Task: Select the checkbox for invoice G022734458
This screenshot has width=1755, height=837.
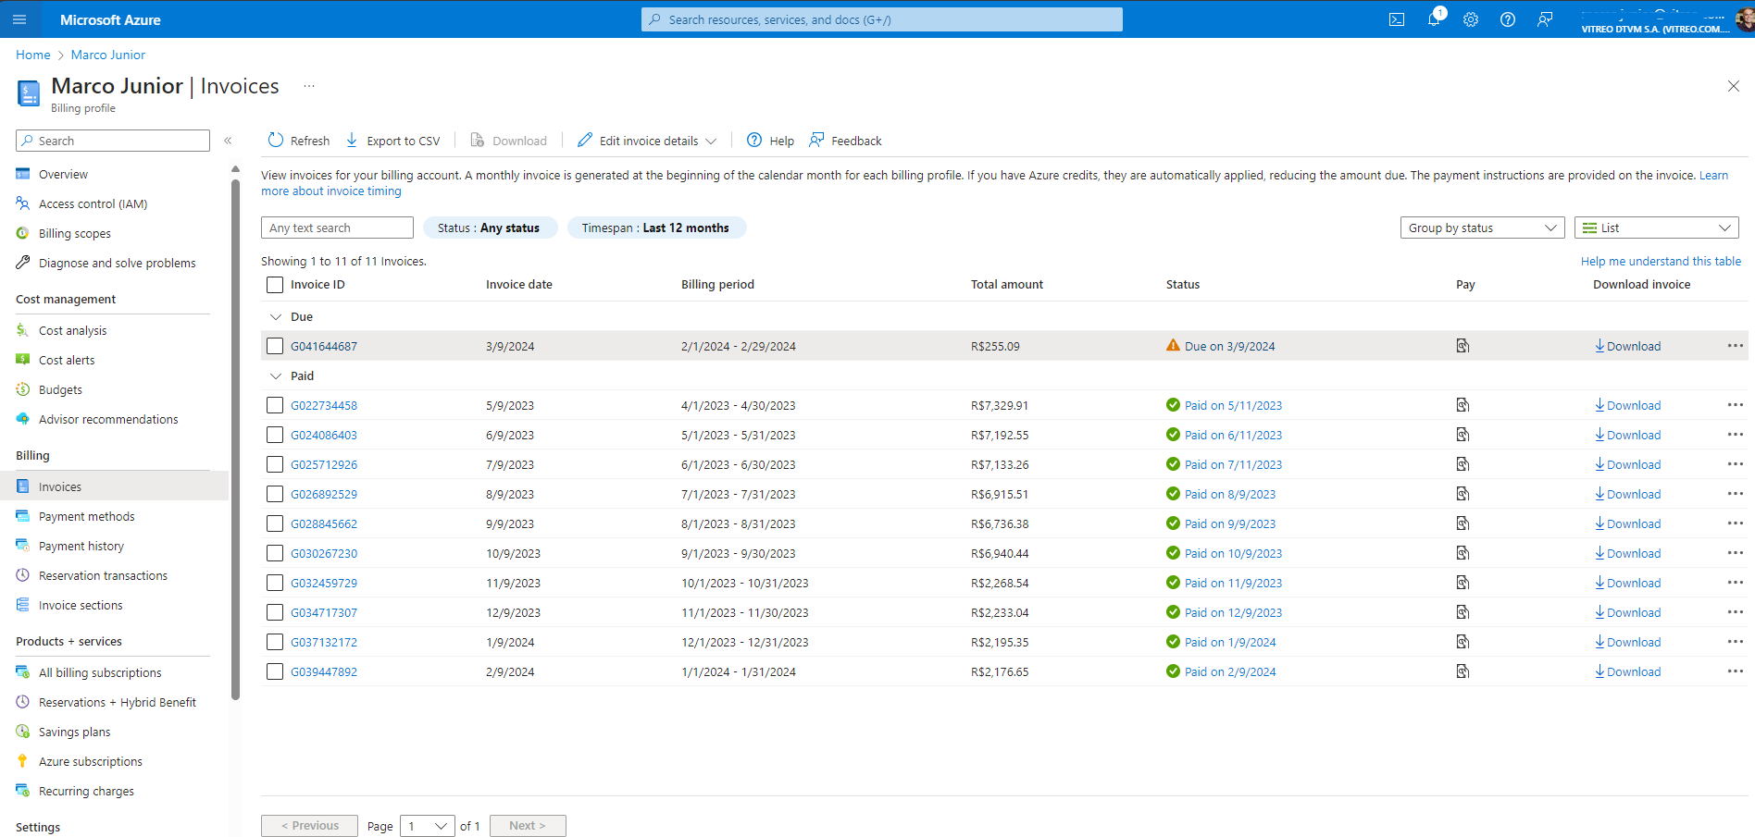Action: pos(275,405)
